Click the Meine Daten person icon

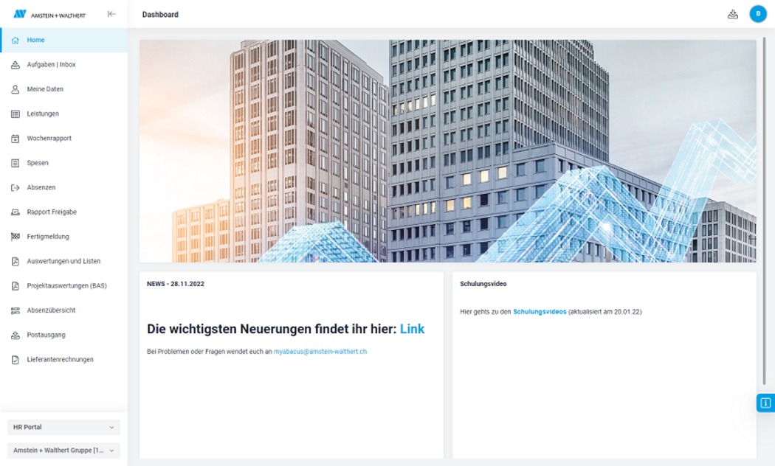click(x=15, y=89)
